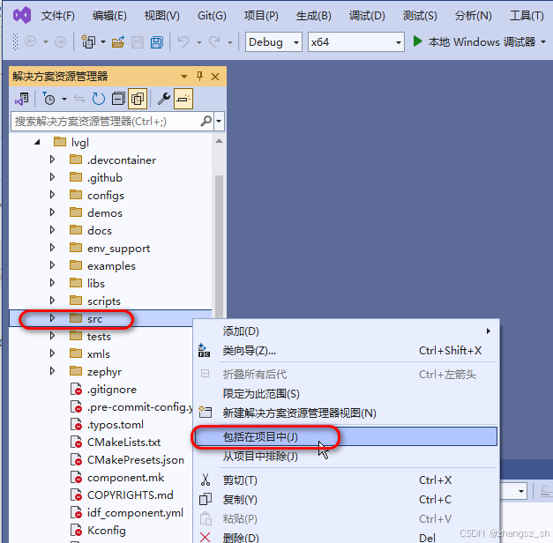The width and height of the screenshot is (553, 543).
Task: Open the Solution Explorer window options dropdown
Action: pos(184,77)
